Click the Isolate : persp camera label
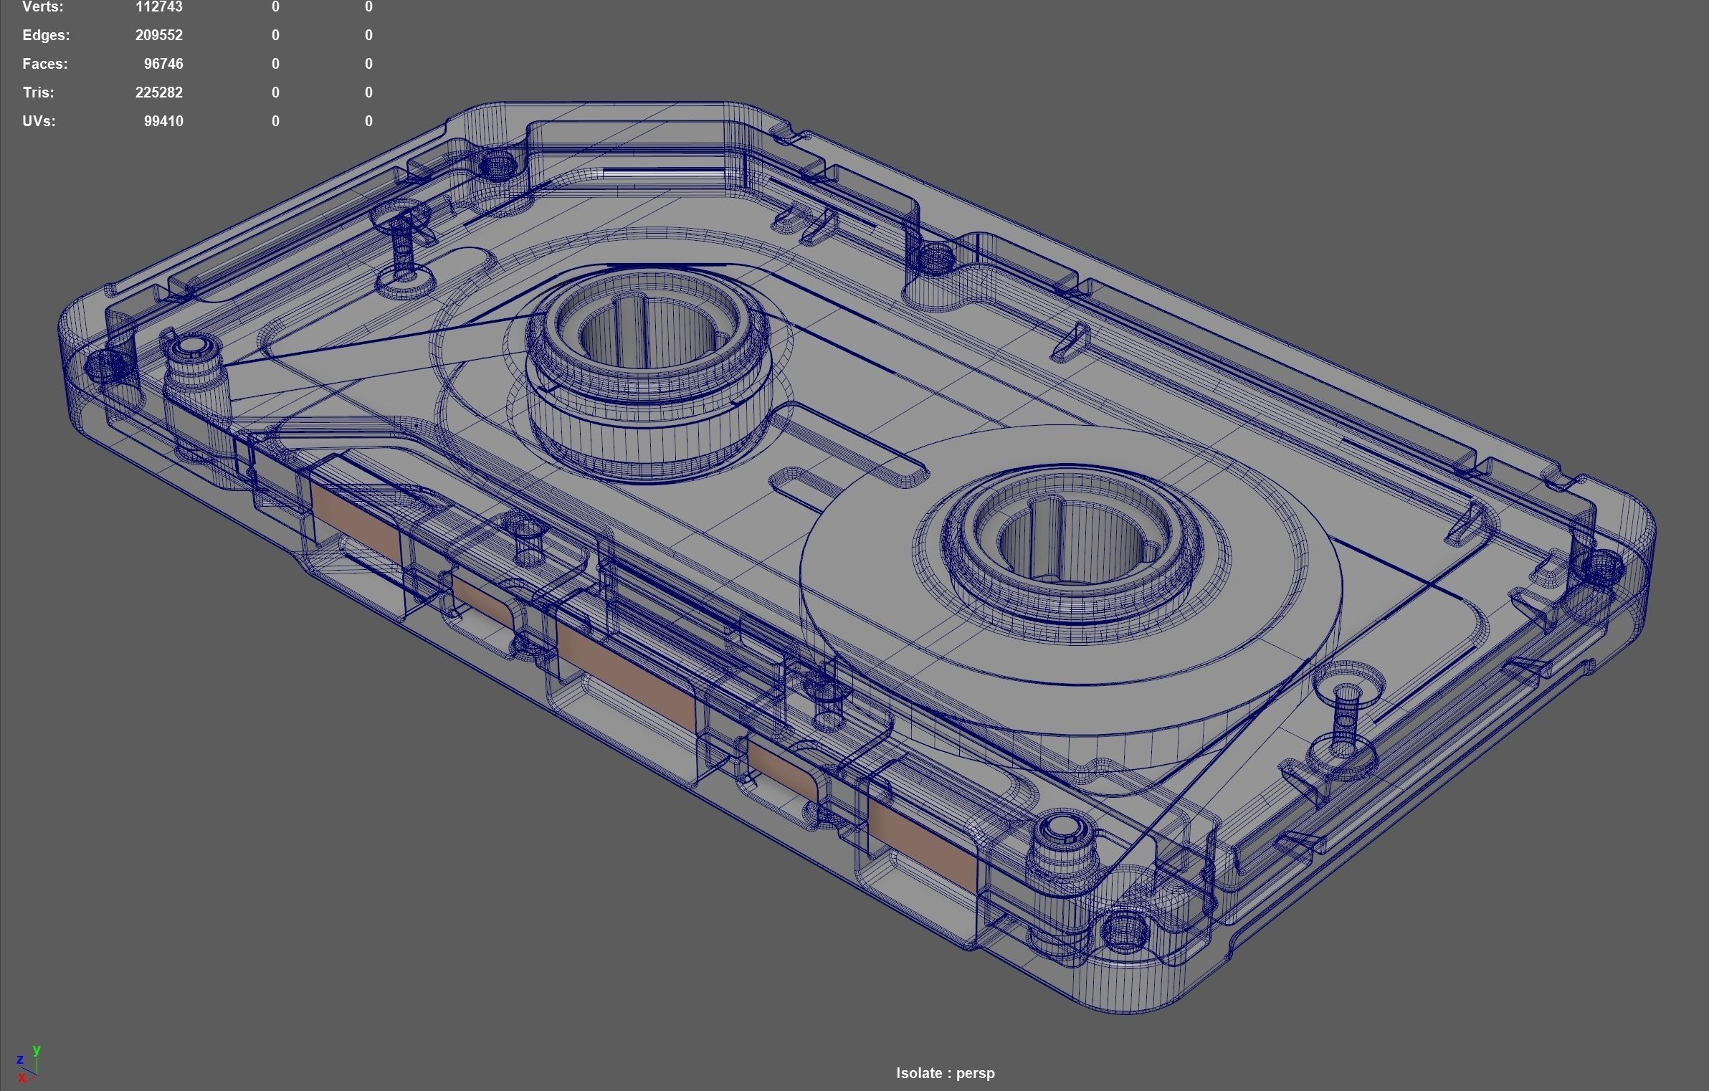 pos(945,1073)
